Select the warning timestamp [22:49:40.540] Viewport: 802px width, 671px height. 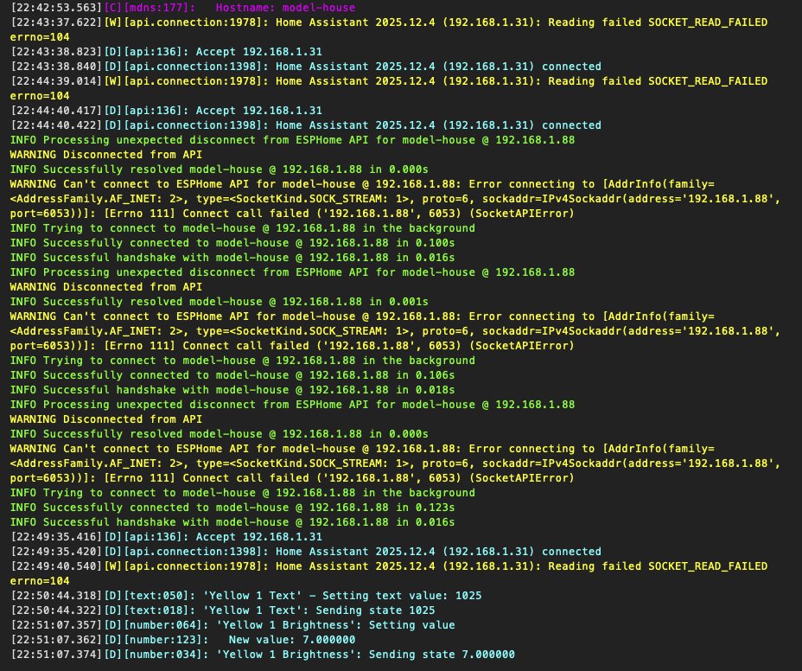(x=56, y=566)
